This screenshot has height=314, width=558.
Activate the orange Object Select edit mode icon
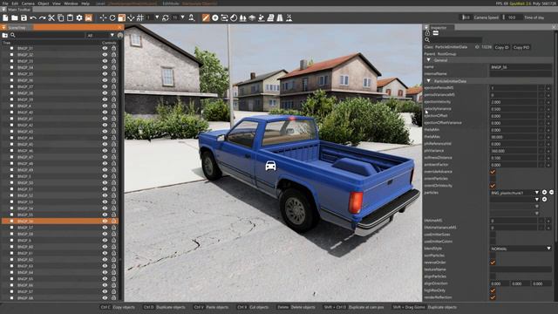tap(206, 17)
